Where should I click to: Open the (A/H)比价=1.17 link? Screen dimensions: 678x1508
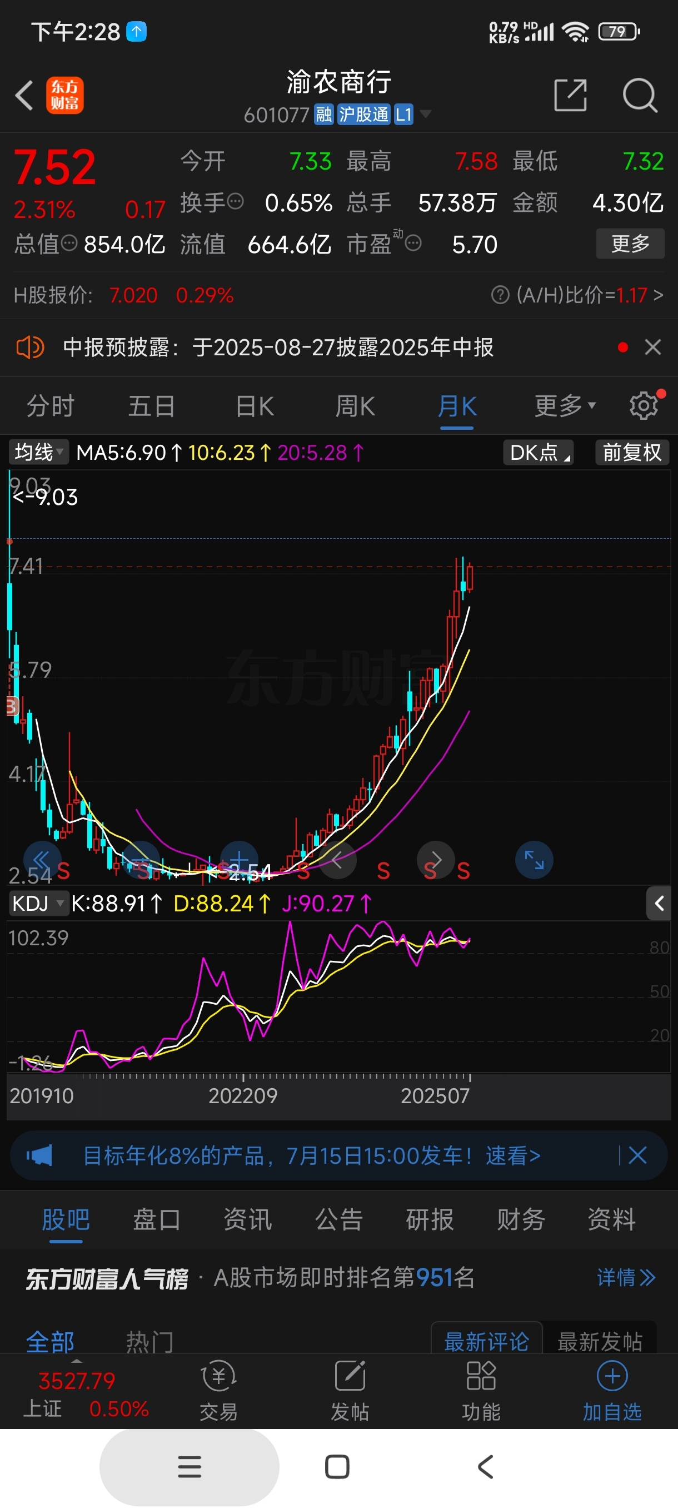589,295
